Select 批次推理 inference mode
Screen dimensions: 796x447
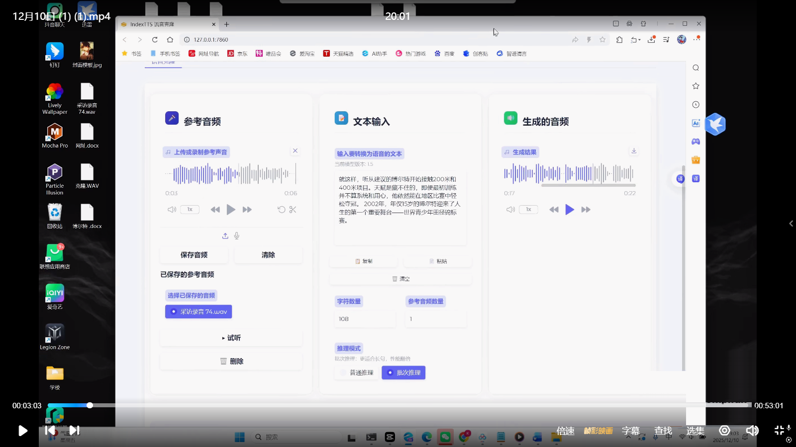pyautogui.click(x=403, y=372)
